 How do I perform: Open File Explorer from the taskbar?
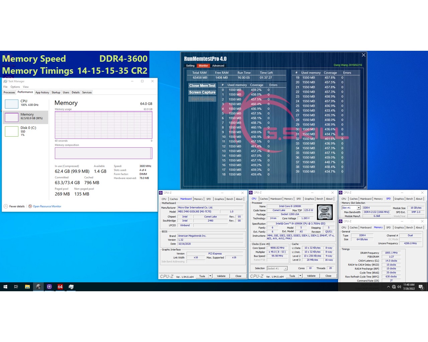(x=27, y=287)
